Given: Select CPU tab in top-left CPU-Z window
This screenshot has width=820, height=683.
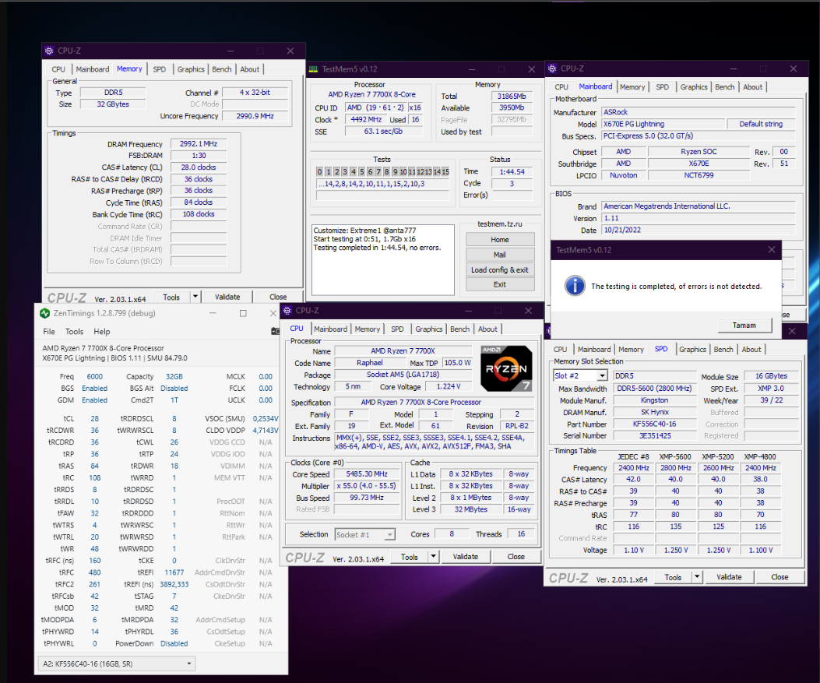Looking at the screenshot, I should 58,69.
